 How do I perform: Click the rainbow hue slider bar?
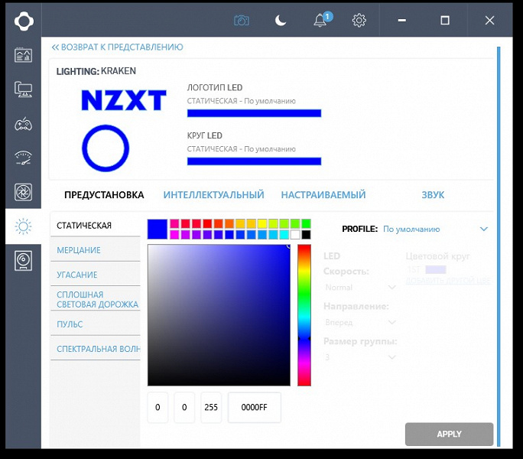(304, 315)
